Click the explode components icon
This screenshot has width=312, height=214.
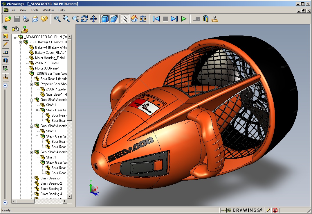coord(15,29)
